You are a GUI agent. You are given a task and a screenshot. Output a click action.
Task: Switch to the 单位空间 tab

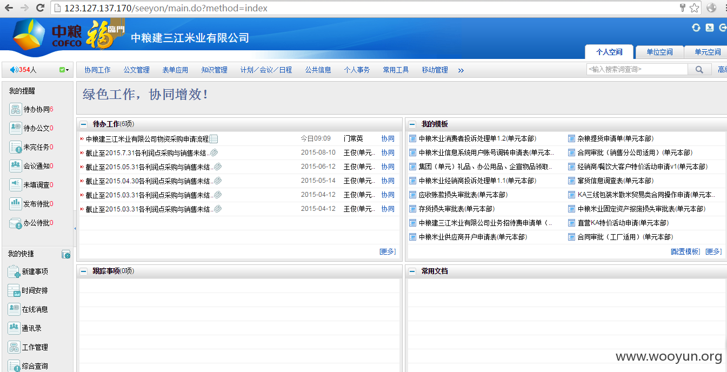tap(659, 52)
